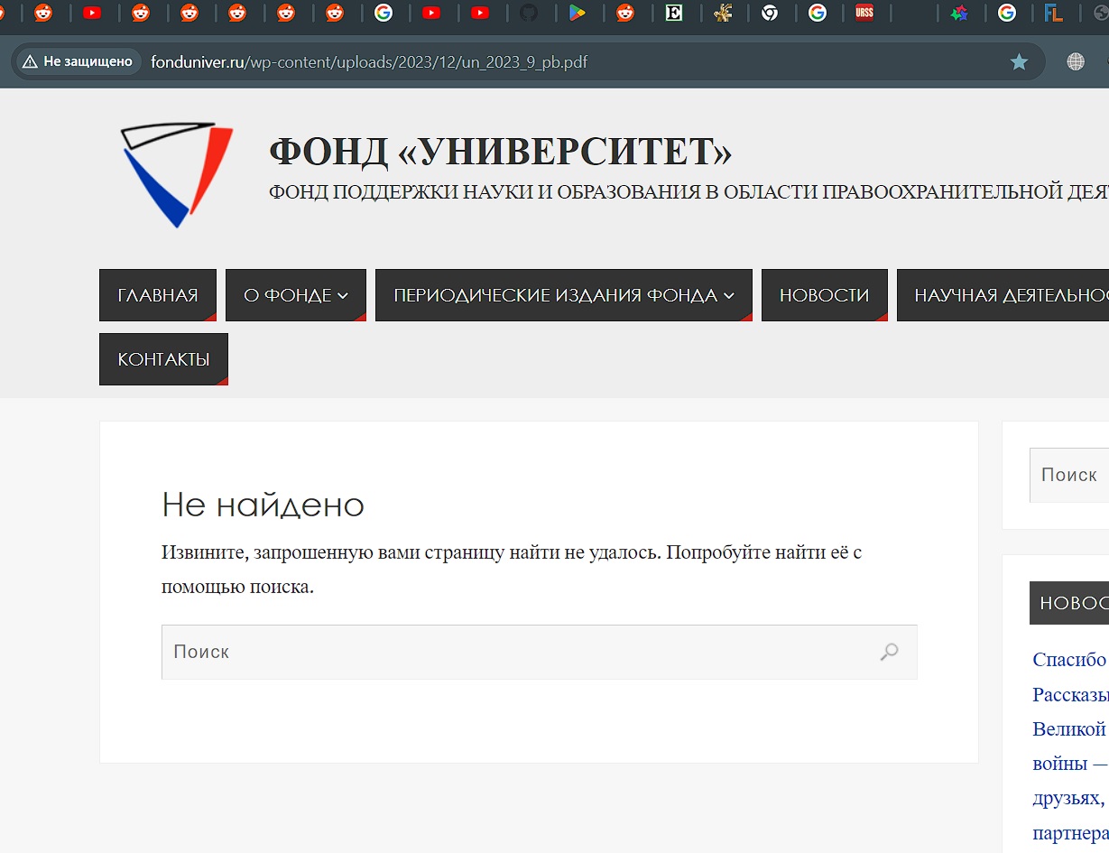1109x853 pixels.
Task: Open the 'НОВОСТИ' menu item
Action: point(824,295)
